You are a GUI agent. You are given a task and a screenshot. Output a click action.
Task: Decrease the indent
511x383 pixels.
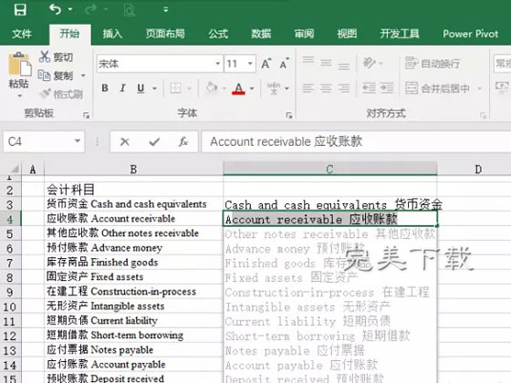click(x=369, y=88)
